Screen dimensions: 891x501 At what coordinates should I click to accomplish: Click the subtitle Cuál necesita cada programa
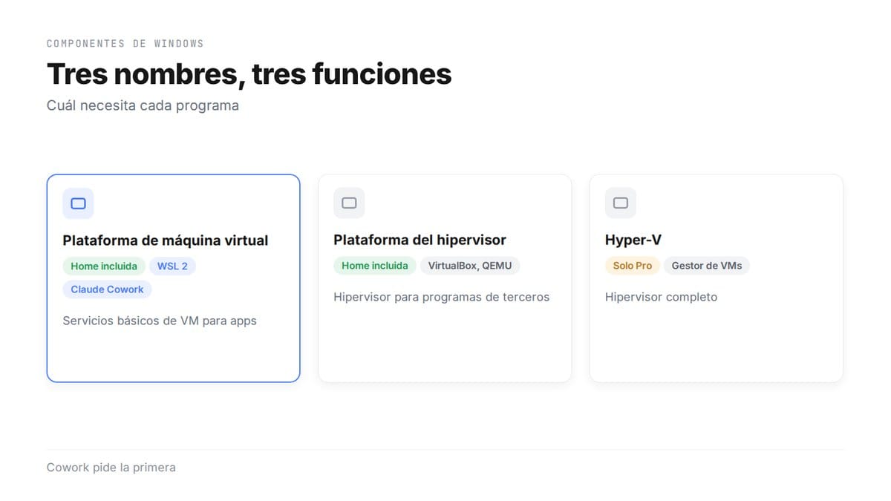[x=143, y=105]
